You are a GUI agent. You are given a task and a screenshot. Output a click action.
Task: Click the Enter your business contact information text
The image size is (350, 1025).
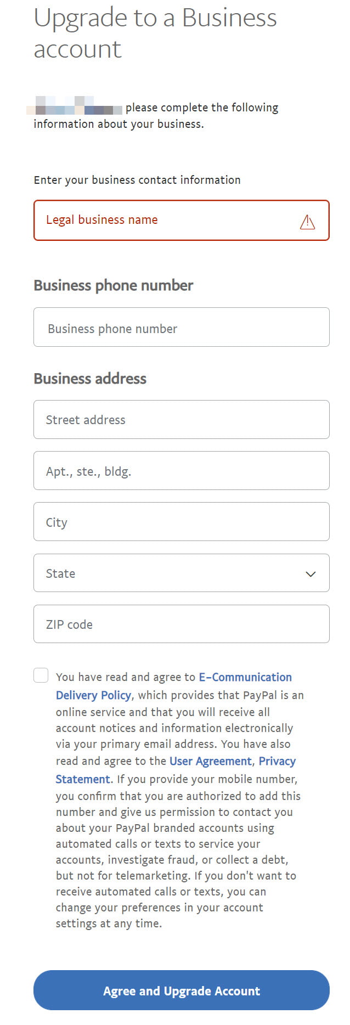[137, 180]
